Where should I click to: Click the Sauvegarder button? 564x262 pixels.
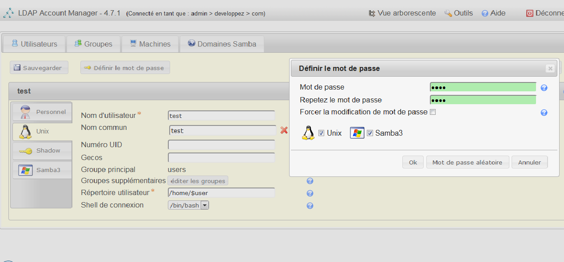tap(39, 68)
